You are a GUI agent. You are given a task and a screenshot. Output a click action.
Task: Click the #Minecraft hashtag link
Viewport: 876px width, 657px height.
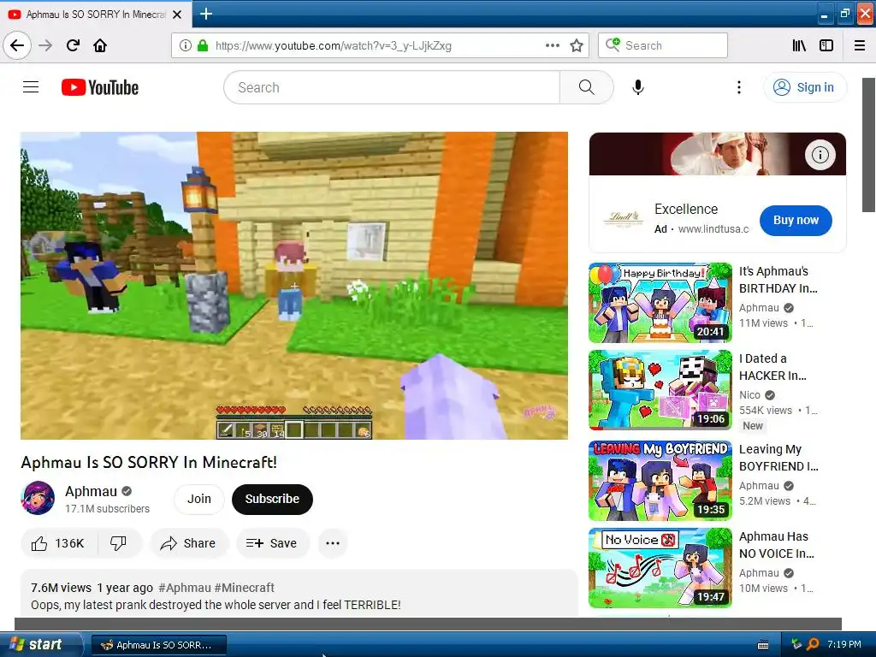click(244, 588)
